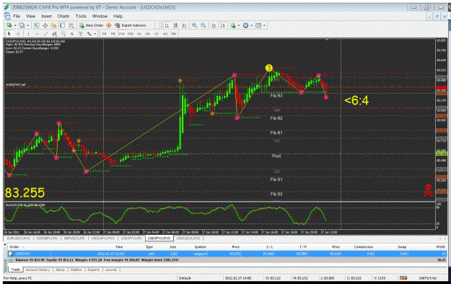Switch to the EURUSDct,M15 chart tab
Viewport: 451px width, 284px height.
(x=19, y=239)
